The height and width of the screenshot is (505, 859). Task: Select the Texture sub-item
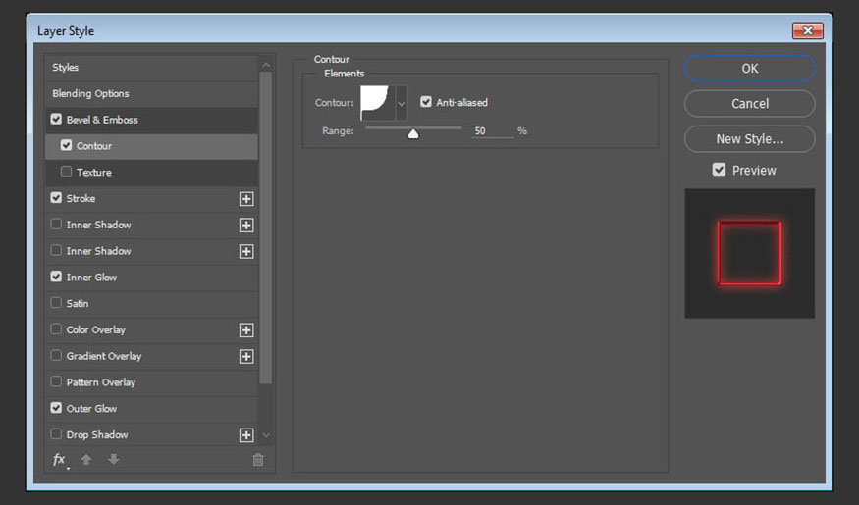click(x=151, y=173)
